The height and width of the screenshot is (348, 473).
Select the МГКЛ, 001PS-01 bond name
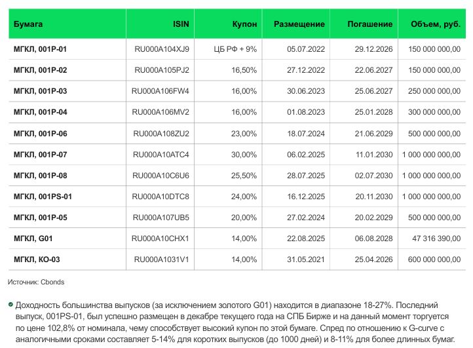43,197
